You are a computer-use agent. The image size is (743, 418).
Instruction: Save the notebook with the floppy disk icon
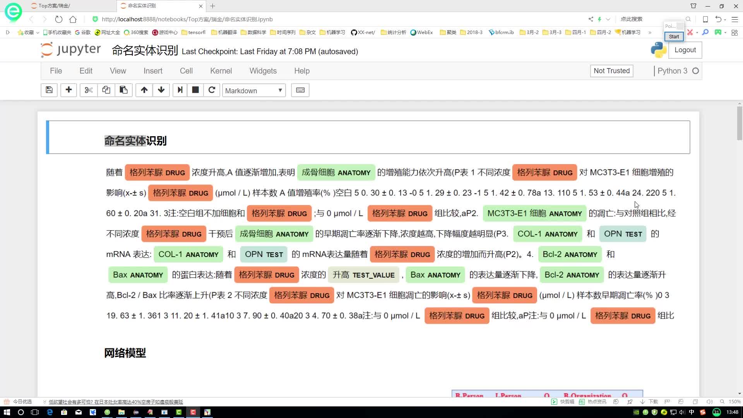[49, 90]
